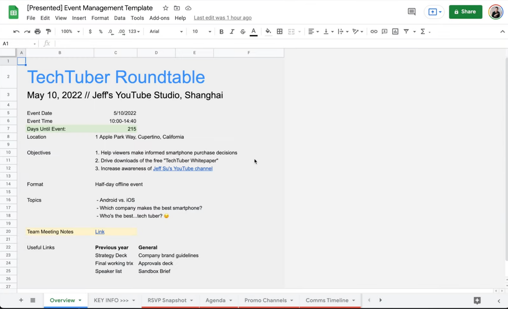Format as currency with dollar icon
Image resolution: width=508 pixels, height=309 pixels.
coord(90,31)
